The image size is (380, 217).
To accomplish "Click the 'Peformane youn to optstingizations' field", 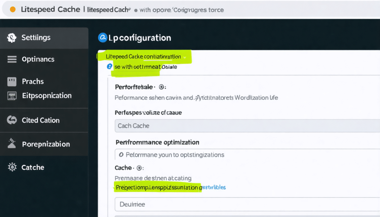I will coord(247,155).
